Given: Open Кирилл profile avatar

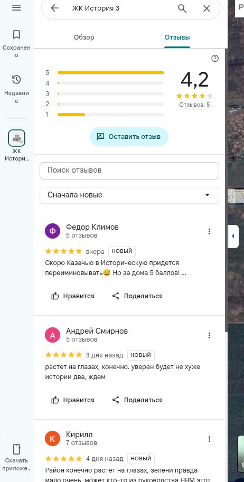Looking at the screenshot, I should click(x=53, y=439).
